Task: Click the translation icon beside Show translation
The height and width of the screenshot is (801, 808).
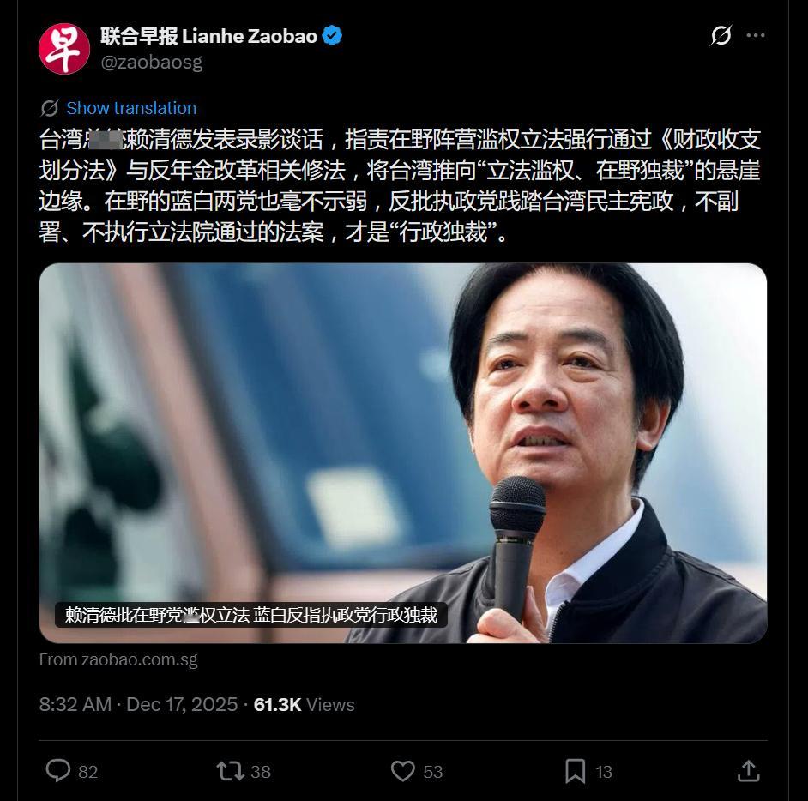Action: pyautogui.click(x=50, y=108)
